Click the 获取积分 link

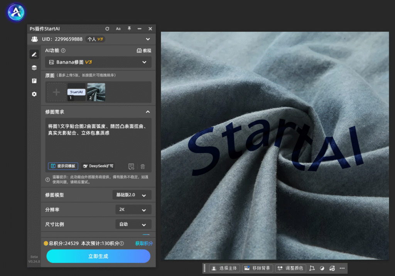(x=144, y=243)
